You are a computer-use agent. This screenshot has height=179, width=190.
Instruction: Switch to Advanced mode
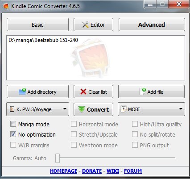pyautogui.click(x=152, y=25)
